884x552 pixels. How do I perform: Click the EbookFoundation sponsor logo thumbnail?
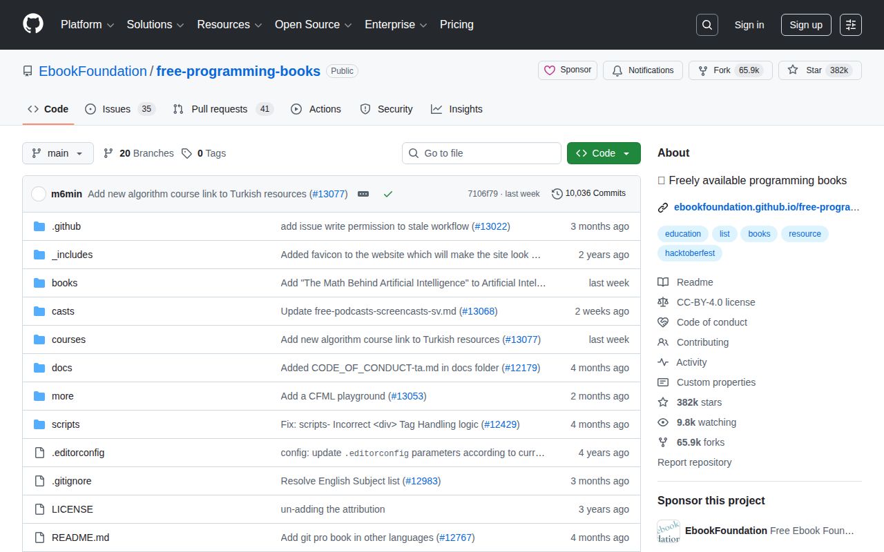pyautogui.click(x=668, y=531)
